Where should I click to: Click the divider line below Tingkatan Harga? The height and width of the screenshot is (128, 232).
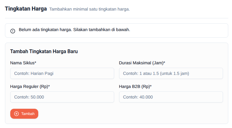[x=117, y=18]
